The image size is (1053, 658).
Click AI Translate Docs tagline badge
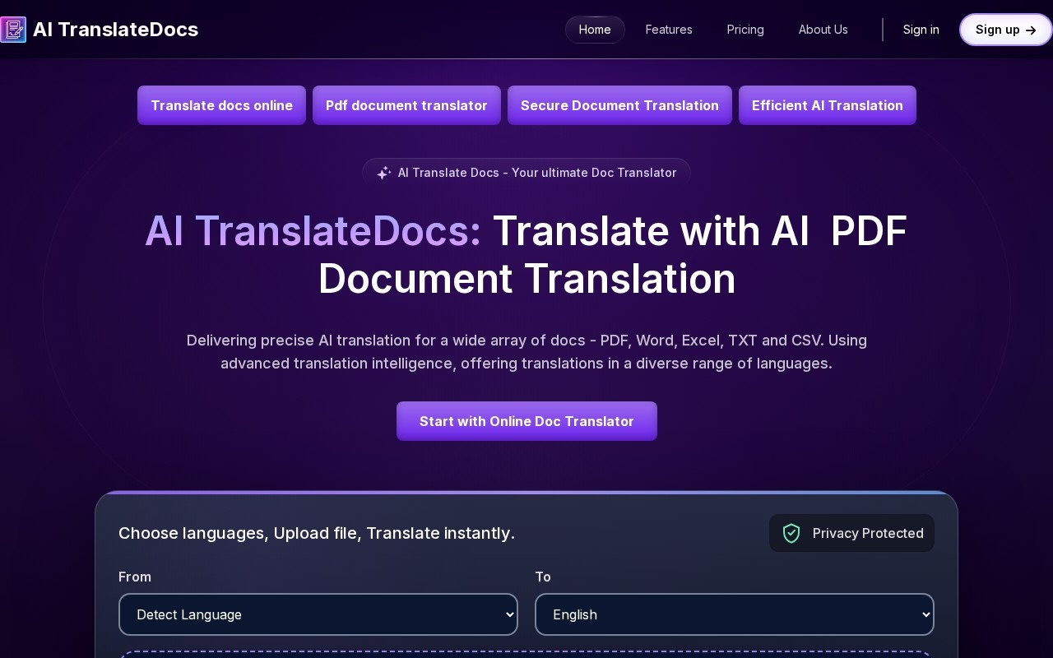click(526, 173)
